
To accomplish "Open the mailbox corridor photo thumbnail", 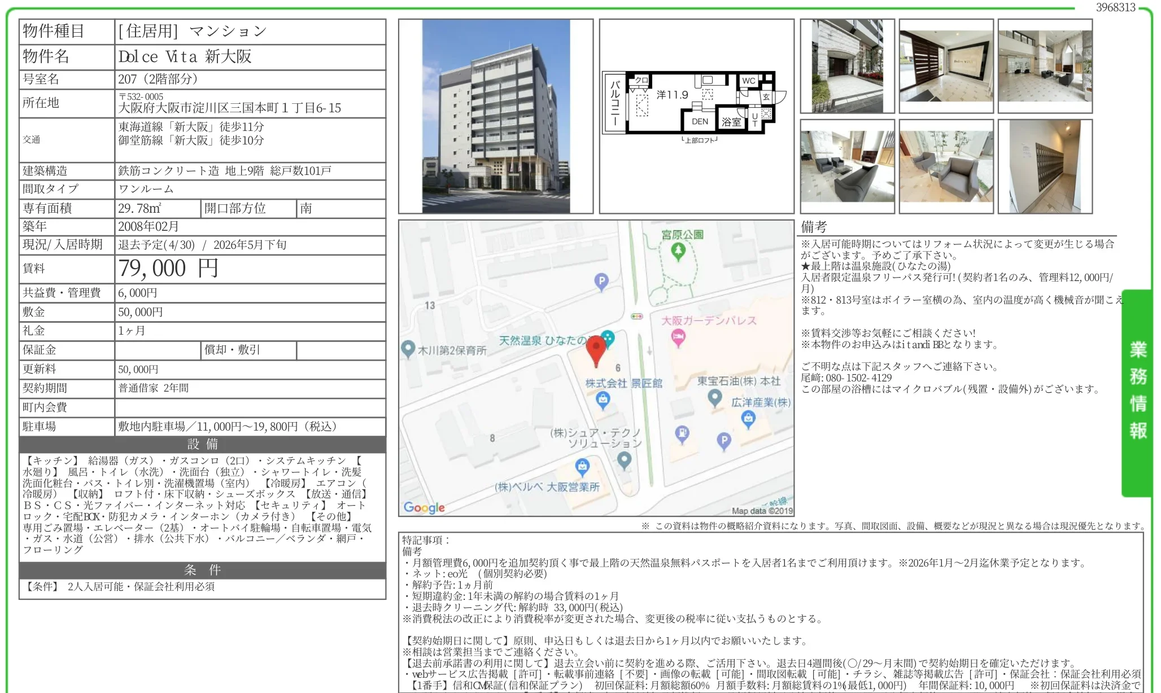I will coord(1045,166).
